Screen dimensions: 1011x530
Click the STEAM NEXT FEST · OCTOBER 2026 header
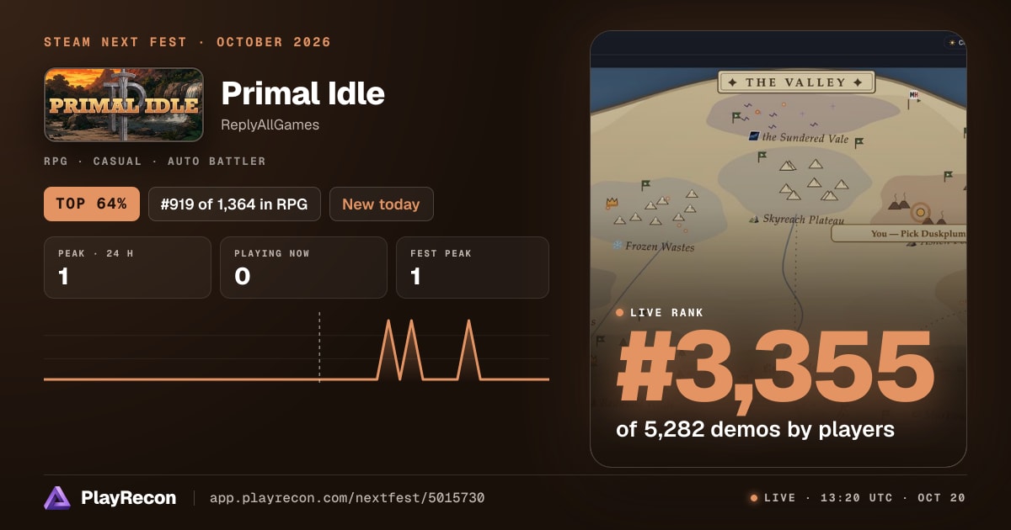pyautogui.click(x=187, y=42)
